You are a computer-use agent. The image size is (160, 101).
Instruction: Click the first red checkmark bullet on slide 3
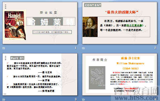8,63
